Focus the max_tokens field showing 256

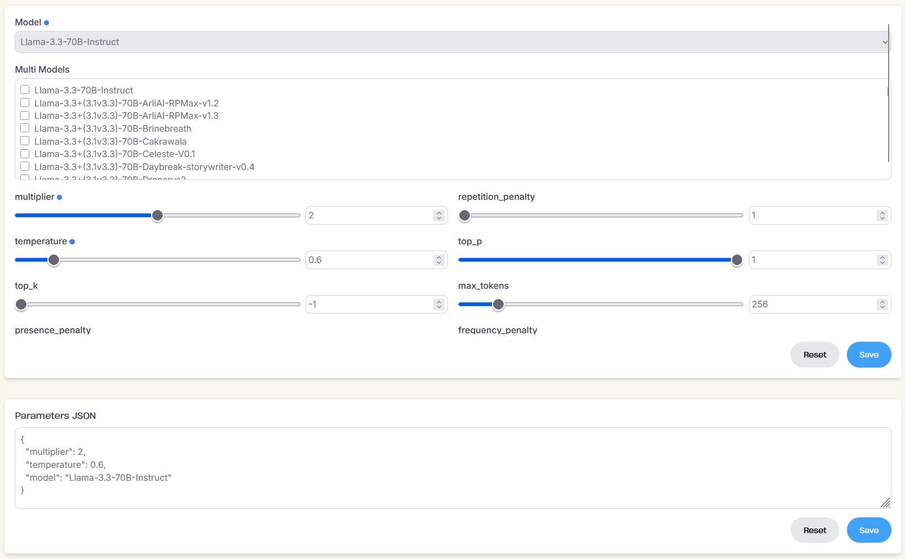point(820,304)
